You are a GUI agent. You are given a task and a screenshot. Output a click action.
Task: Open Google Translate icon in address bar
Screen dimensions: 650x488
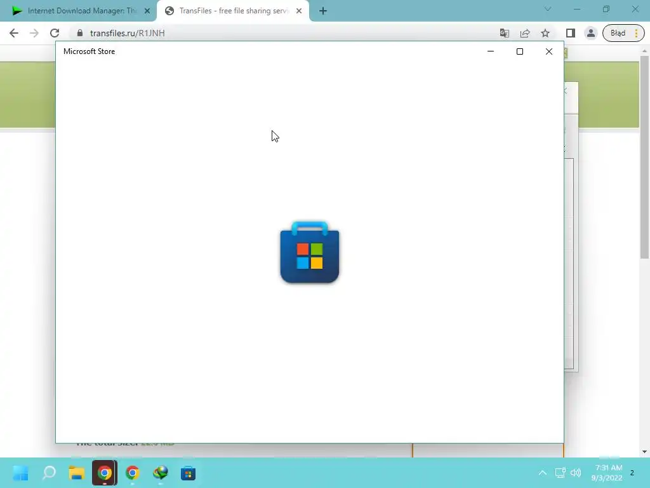(504, 33)
